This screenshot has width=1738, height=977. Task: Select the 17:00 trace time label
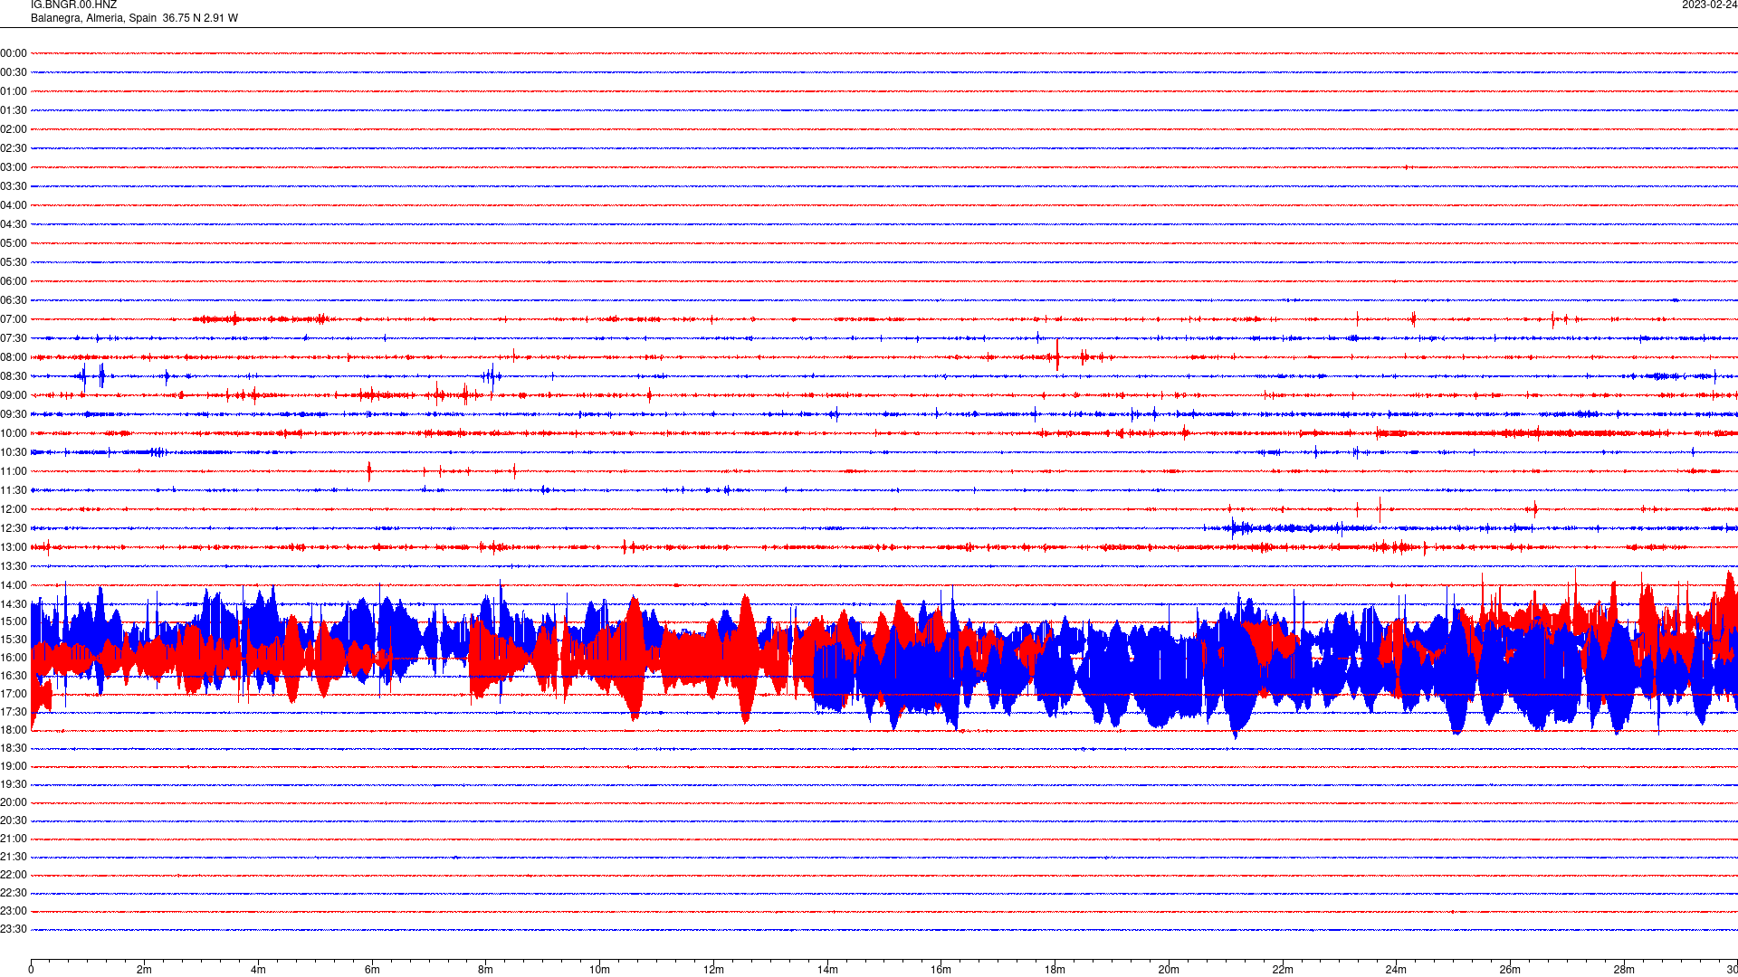pos(14,694)
